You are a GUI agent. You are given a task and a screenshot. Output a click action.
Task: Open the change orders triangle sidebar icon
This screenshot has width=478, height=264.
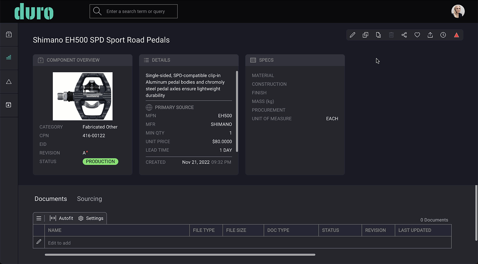point(9,82)
